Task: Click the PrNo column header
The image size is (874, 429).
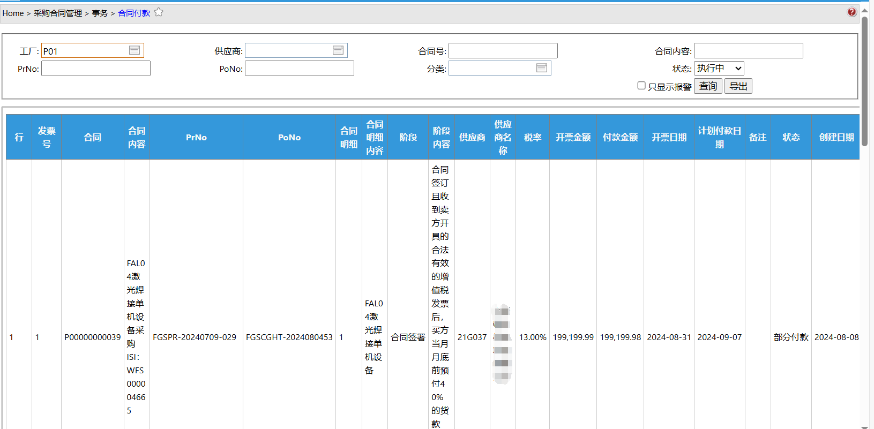Action: [196, 137]
